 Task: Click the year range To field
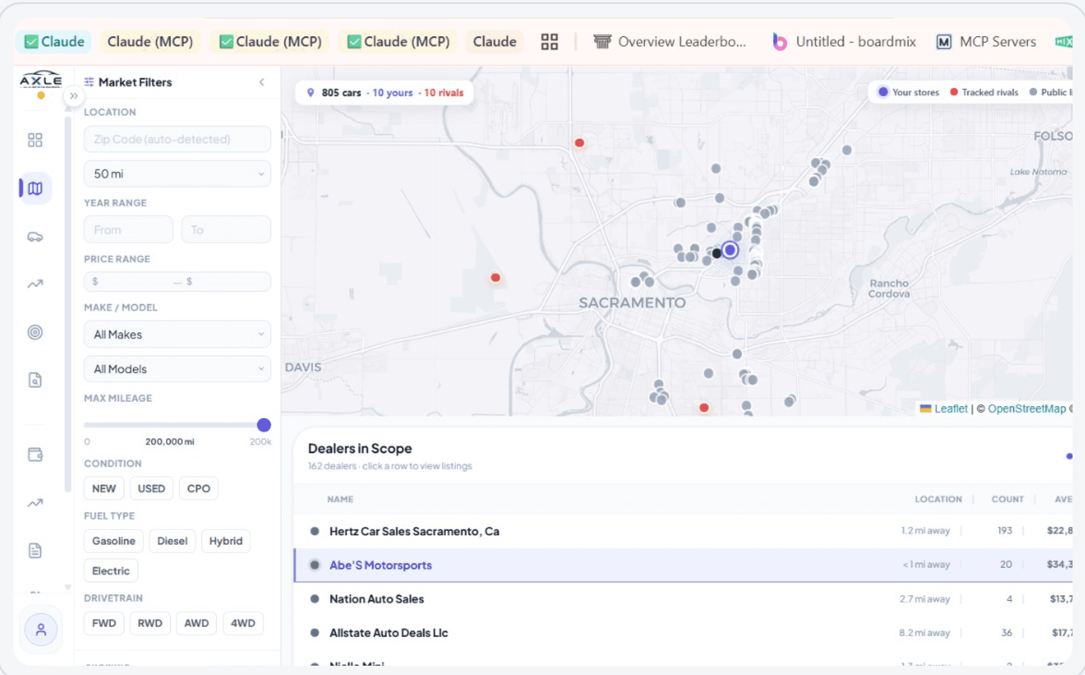pyautogui.click(x=226, y=229)
